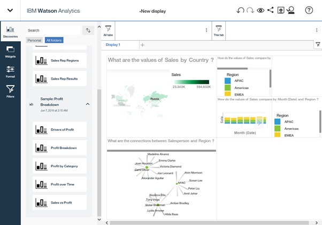
Task: Add a new tab with plus button
Action: tap(142, 45)
